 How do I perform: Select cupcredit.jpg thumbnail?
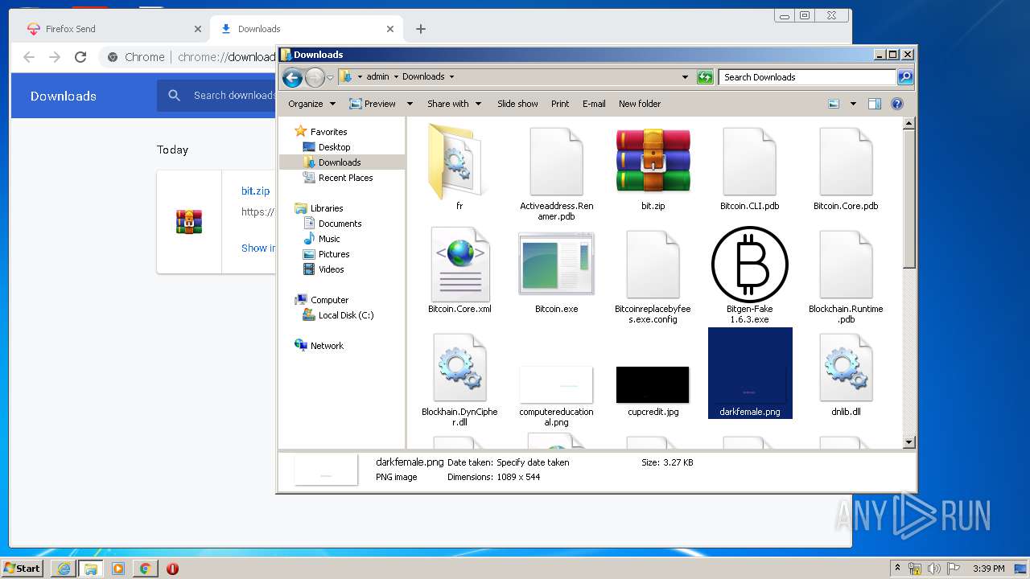coord(653,384)
